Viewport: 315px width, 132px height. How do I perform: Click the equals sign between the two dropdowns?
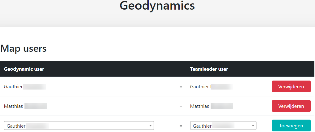181,126
